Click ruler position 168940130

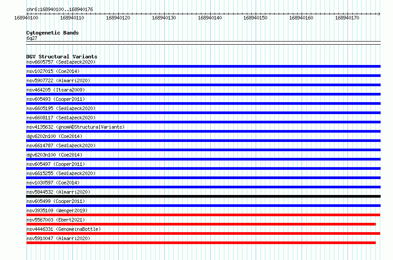(x=164, y=18)
